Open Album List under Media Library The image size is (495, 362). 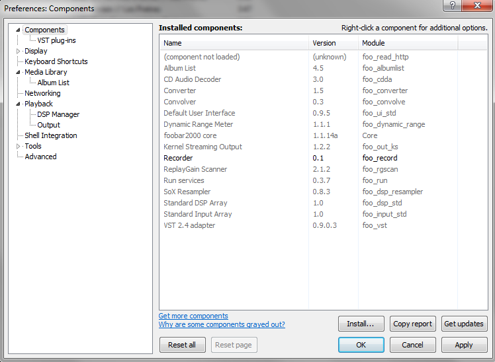click(53, 83)
